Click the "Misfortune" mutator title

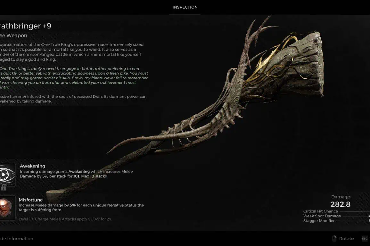click(x=31, y=200)
